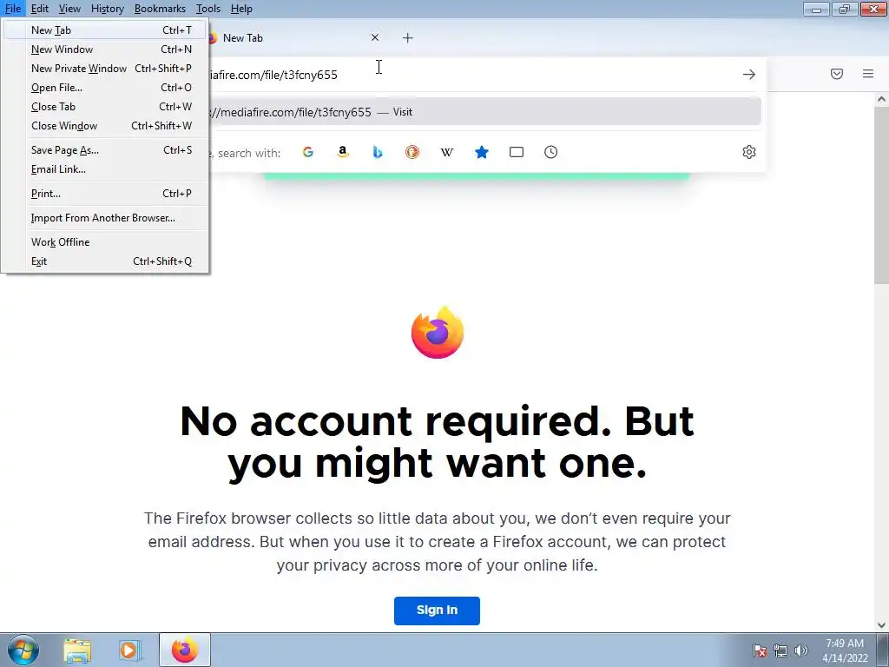This screenshot has height=667, width=889.
Task: Search with Bing icon
Action: (x=378, y=152)
